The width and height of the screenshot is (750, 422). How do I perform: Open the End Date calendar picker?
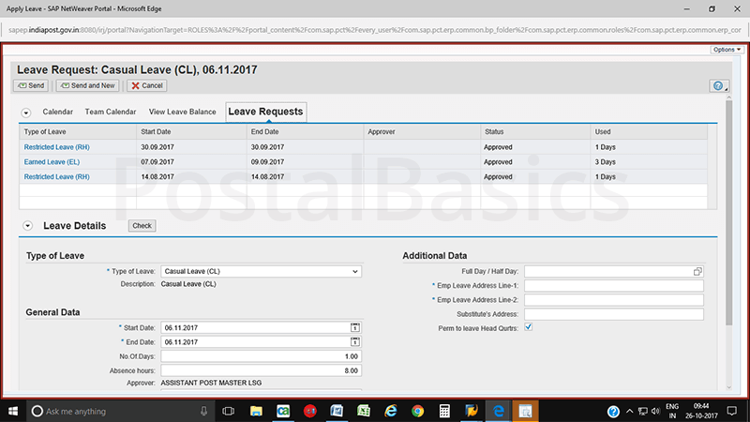[355, 342]
